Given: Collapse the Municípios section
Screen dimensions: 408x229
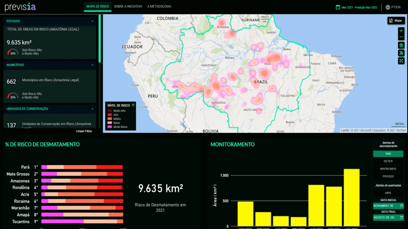Looking at the screenshot, I should click(92, 65).
